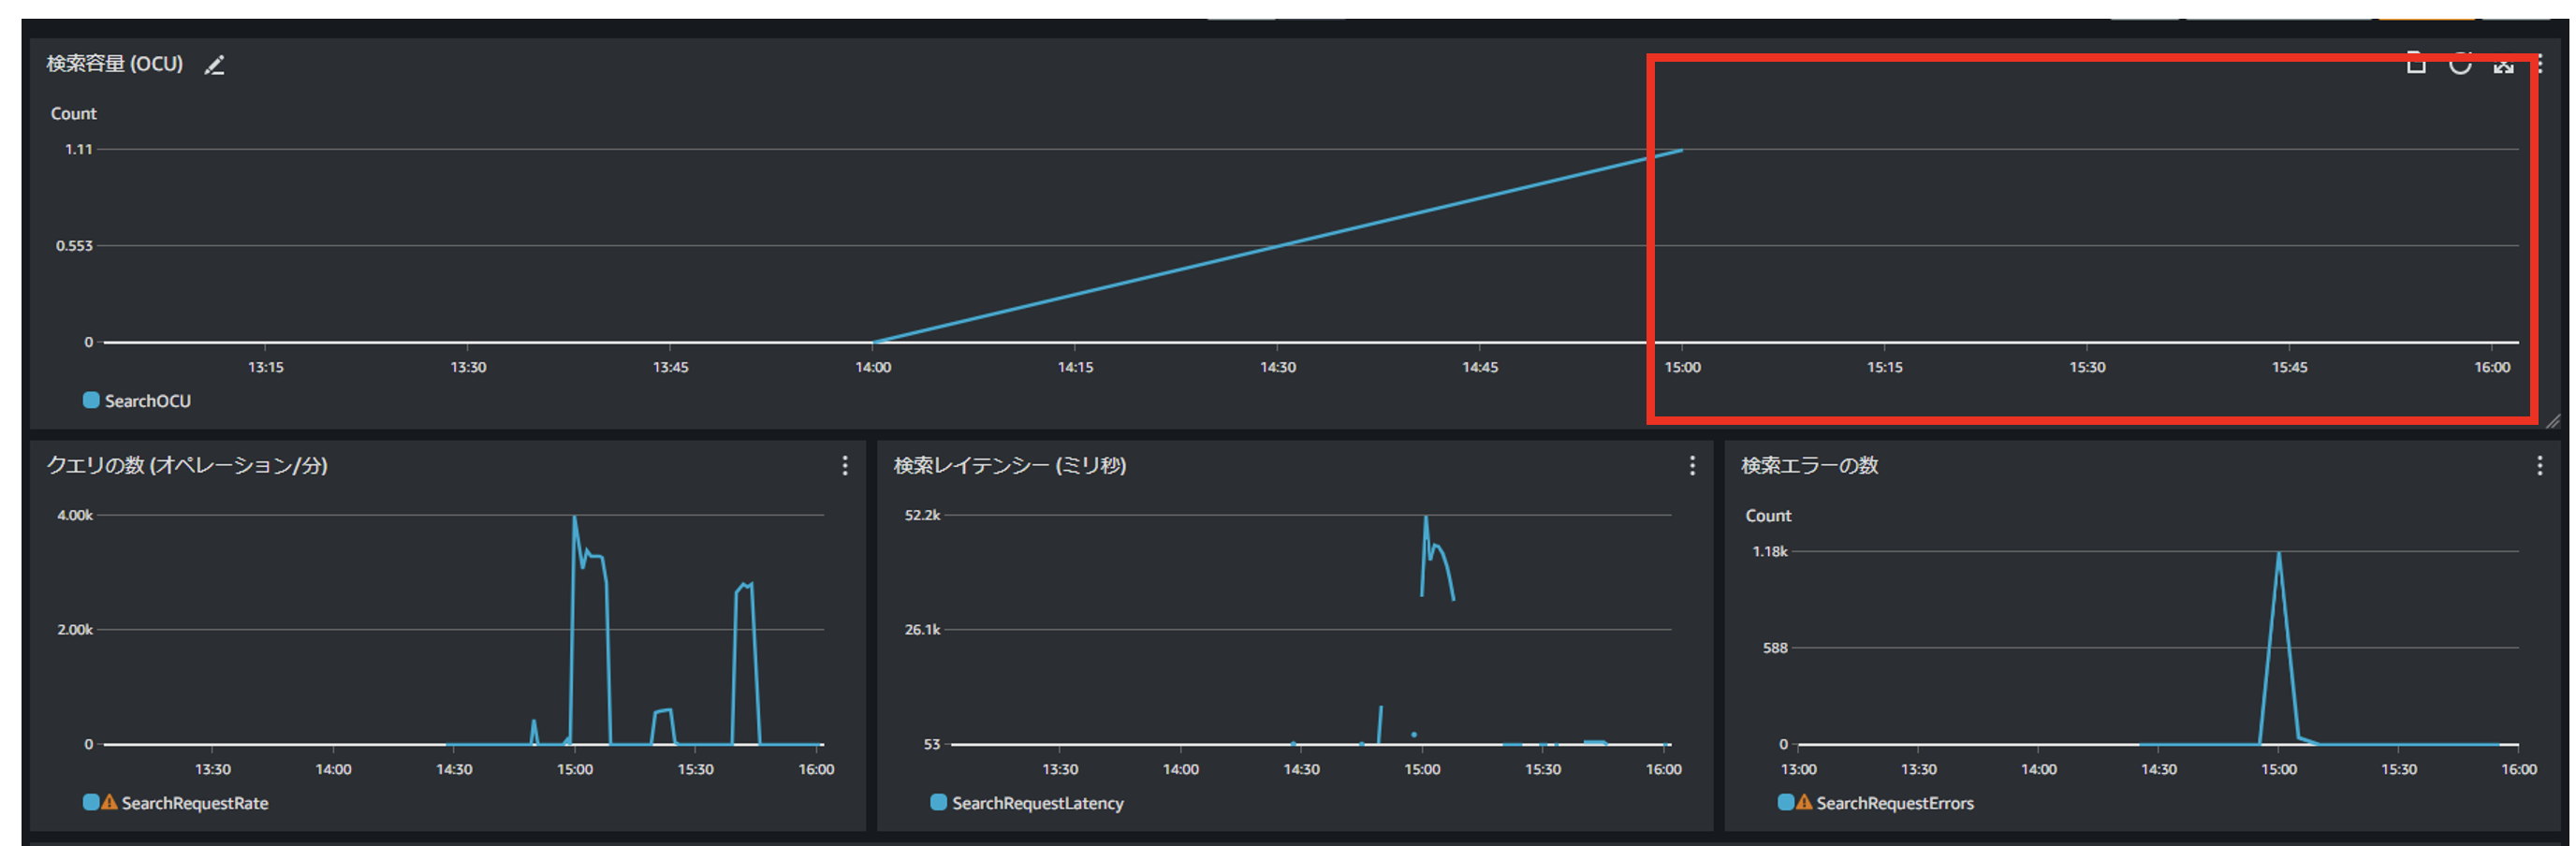Refresh the 検索容量 (OCU) widget
Screen dimensions: 2576x846
point(2459,65)
